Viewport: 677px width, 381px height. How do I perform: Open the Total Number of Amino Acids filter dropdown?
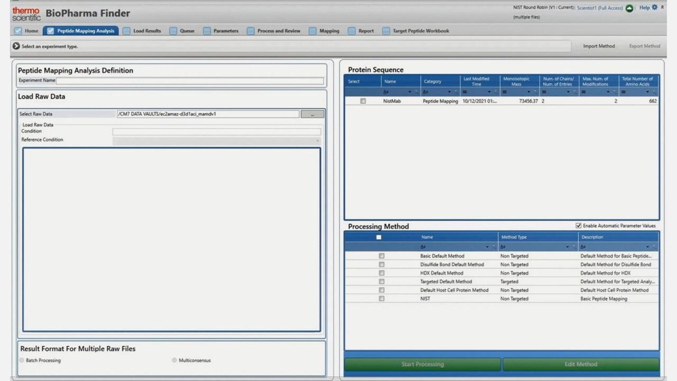(x=648, y=92)
